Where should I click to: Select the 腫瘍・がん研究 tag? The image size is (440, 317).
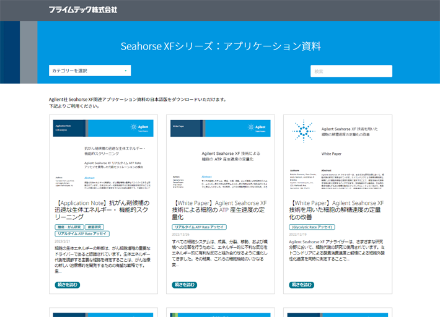click(69, 227)
